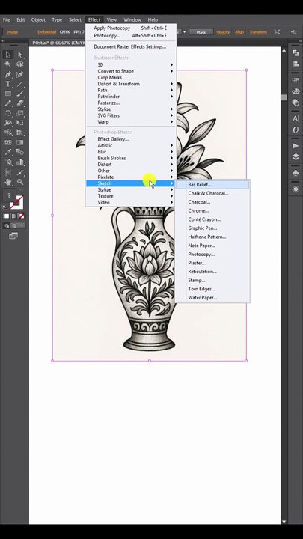Open the Opacity link in control bar
The height and width of the screenshot is (539, 303).
(223, 32)
